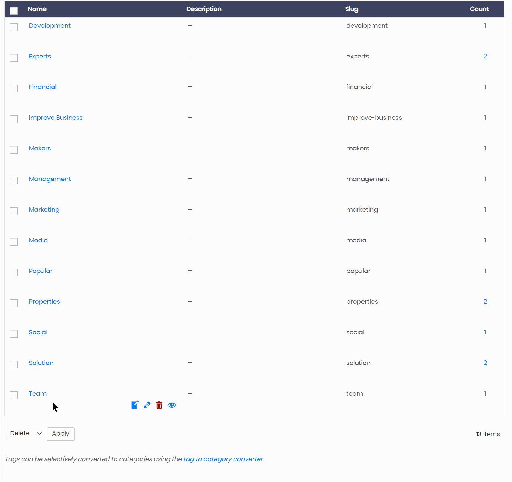This screenshot has width=512, height=482.
Task: Click the post count for Media tag
Action: tap(485, 240)
